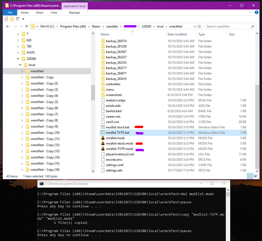This screenshot has height=241, width=262.
Task: Click the Properties quick access icon
Action: point(6,19)
